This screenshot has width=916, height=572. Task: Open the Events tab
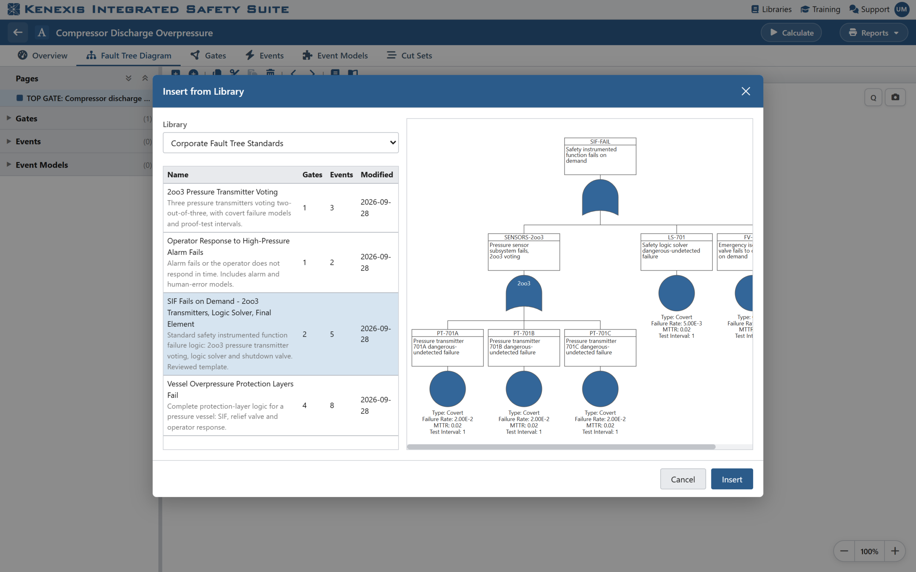264,55
